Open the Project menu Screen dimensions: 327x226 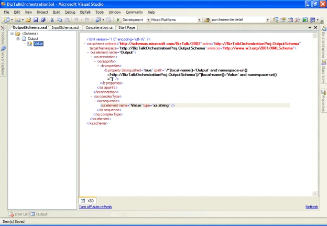click(x=42, y=12)
